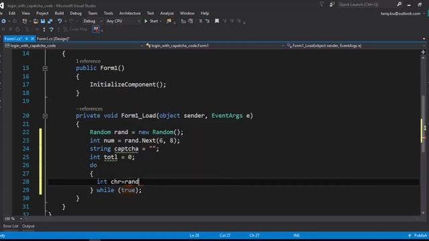Click the Find in Files toolbar icon
The height and width of the screenshot is (241, 429).
169,21
